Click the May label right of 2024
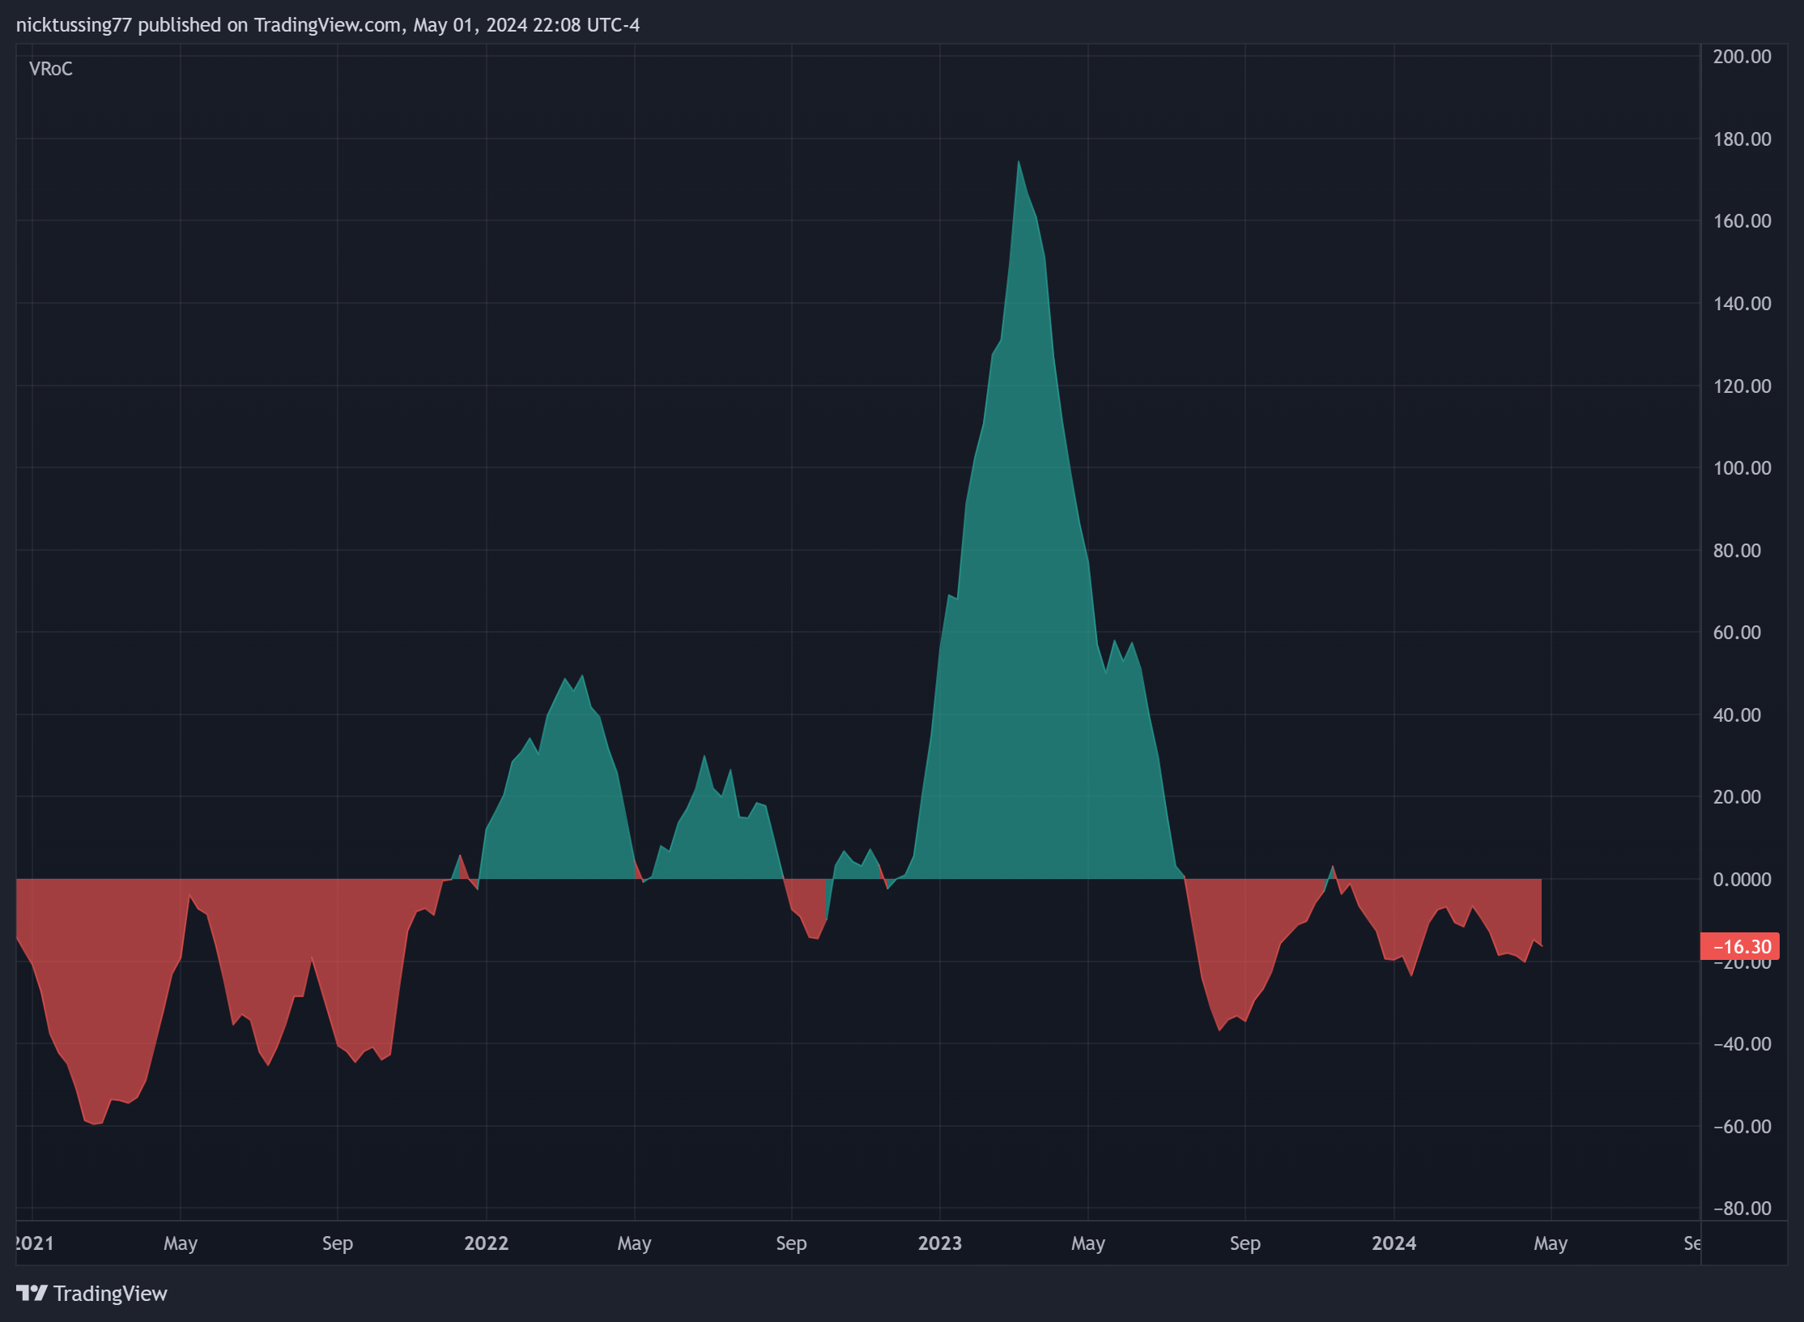Image resolution: width=1804 pixels, height=1322 pixels. pyautogui.click(x=1551, y=1243)
